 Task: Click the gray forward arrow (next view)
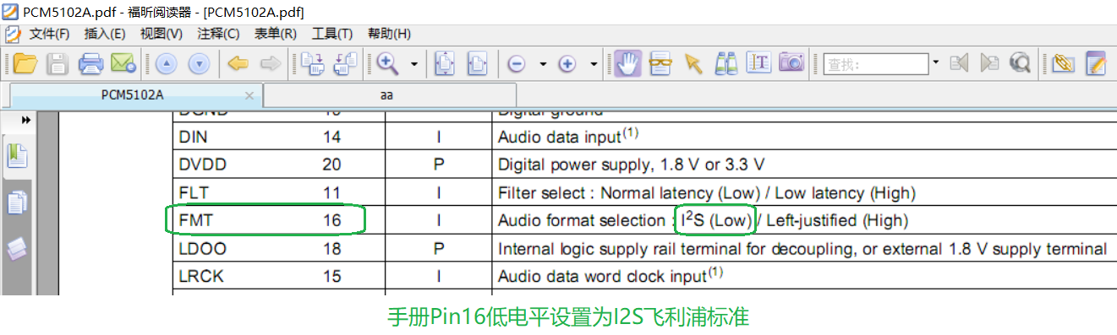270,63
